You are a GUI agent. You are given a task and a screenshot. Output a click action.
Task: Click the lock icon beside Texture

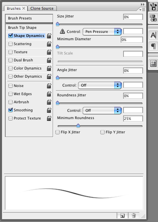coord(49,52)
